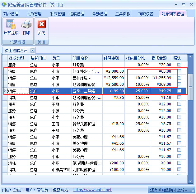
Task: Click the row indicator arrow of selected row
Action: tap(4, 91)
